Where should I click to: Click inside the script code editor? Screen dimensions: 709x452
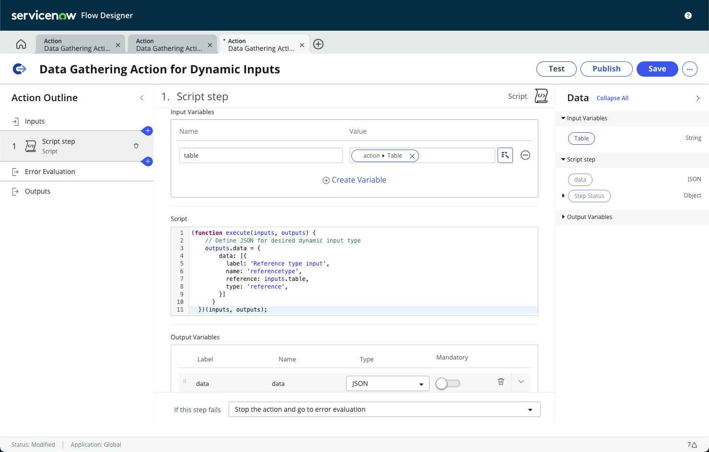coord(354,271)
